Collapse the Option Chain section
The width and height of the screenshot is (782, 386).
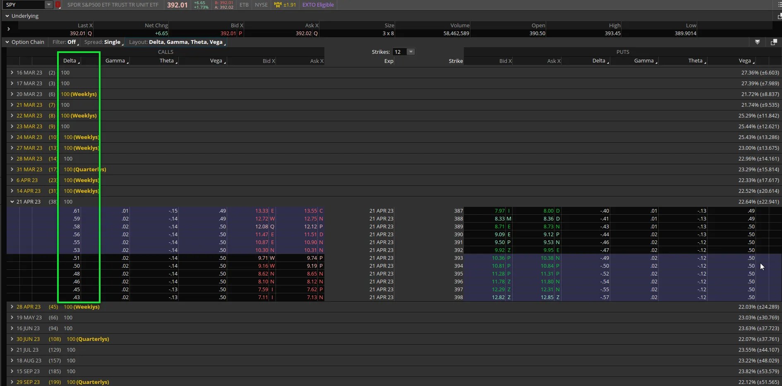[x=7, y=42]
